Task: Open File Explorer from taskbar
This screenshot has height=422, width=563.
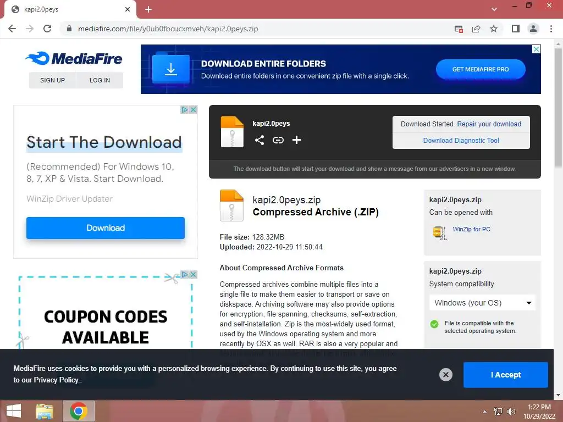Action: tap(45, 411)
